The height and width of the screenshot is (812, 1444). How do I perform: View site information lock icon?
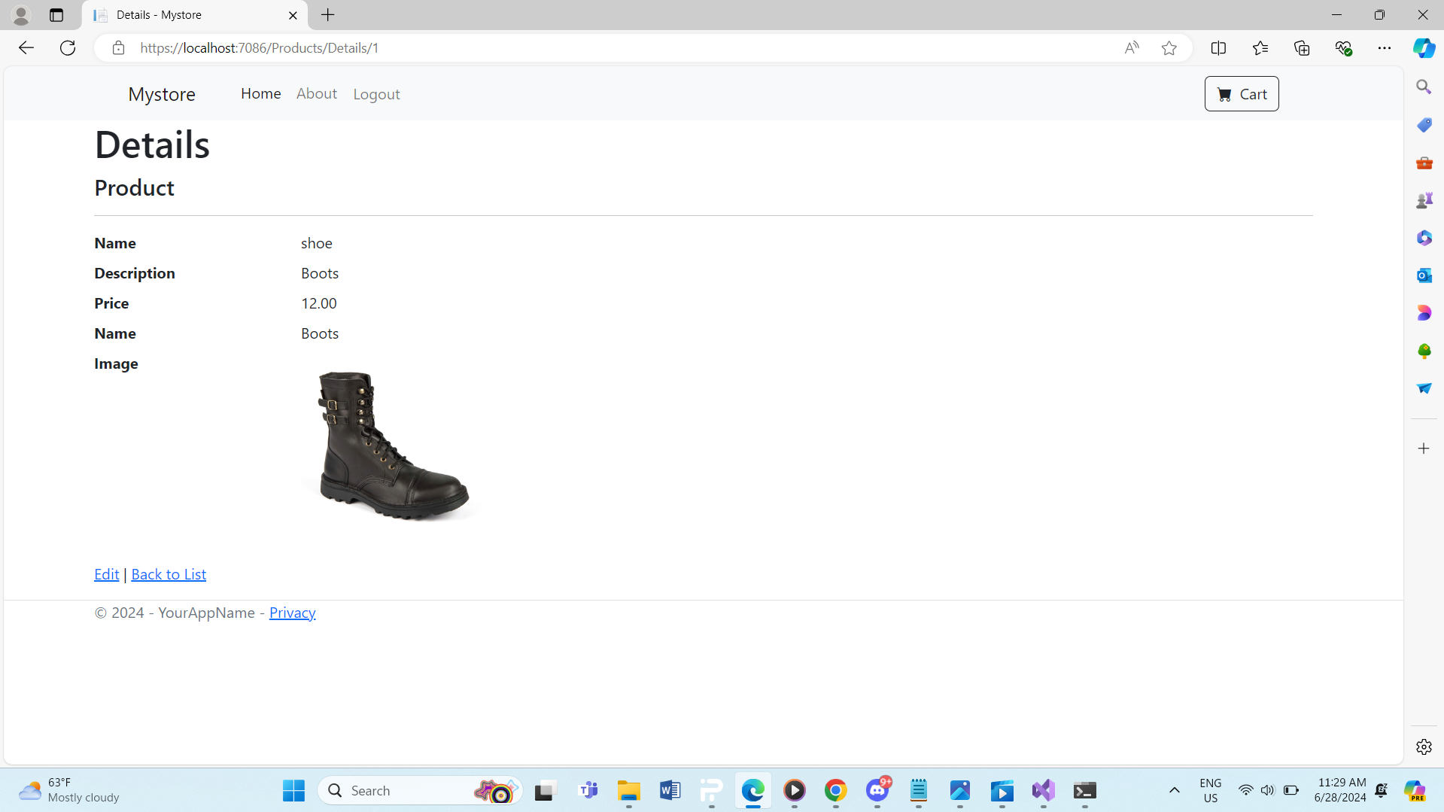pos(118,48)
